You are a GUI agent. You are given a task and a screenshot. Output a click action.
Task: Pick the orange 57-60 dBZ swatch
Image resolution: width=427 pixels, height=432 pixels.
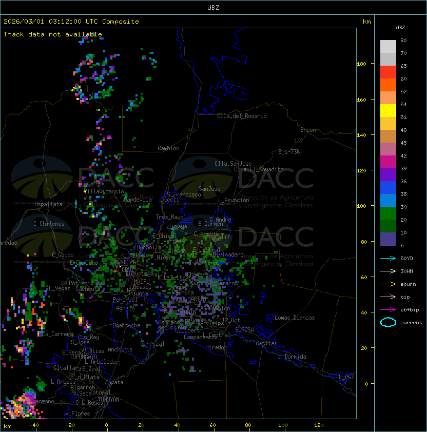point(388,85)
